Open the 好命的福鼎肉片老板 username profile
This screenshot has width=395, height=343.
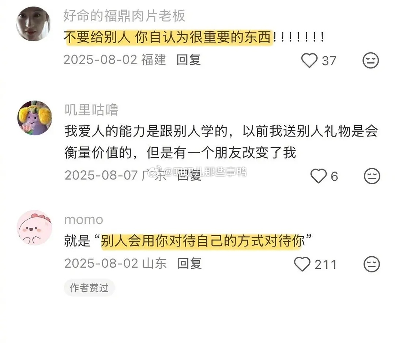coord(124,16)
